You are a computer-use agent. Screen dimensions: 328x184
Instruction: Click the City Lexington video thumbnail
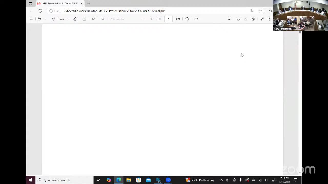(300, 15)
